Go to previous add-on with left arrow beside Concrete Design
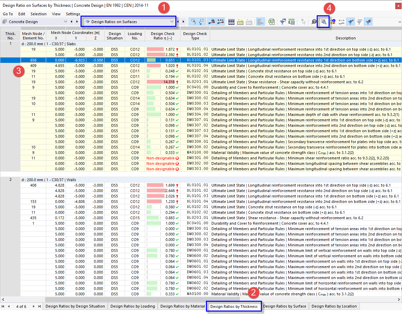The image size is (402, 314). point(71,22)
